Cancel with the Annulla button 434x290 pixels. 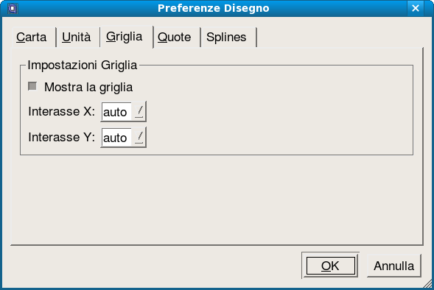click(394, 266)
